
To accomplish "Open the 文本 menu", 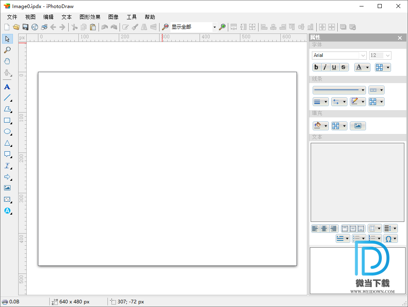I will point(67,17).
